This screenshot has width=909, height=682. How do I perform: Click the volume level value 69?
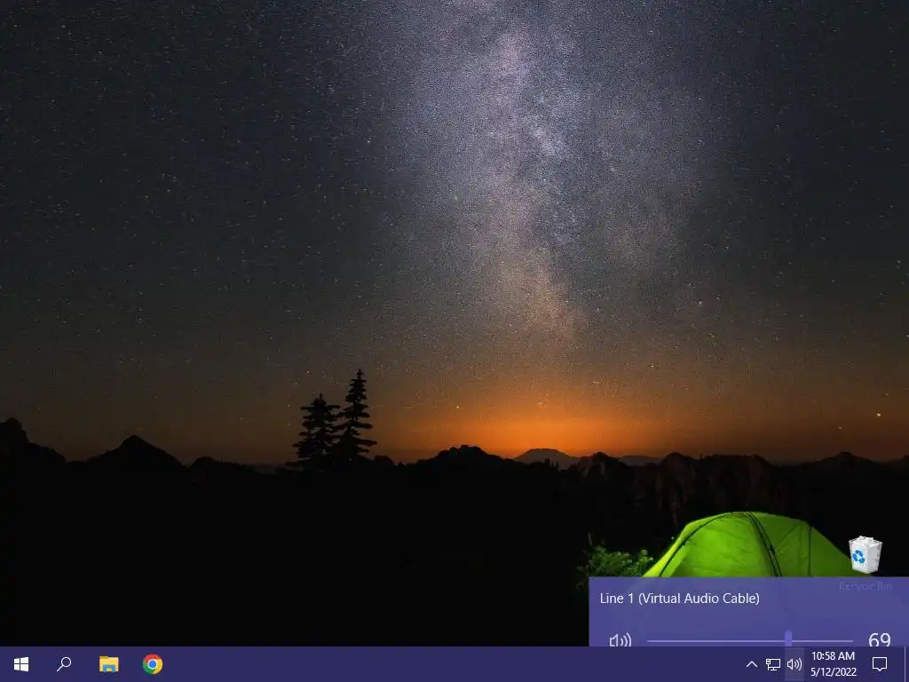coord(880,639)
